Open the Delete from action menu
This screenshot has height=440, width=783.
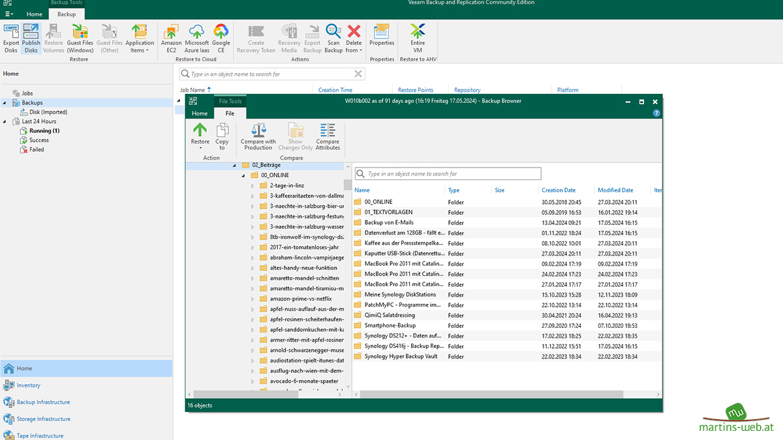click(x=354, y=38)
